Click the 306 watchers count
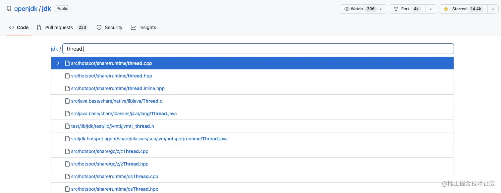 370,9
